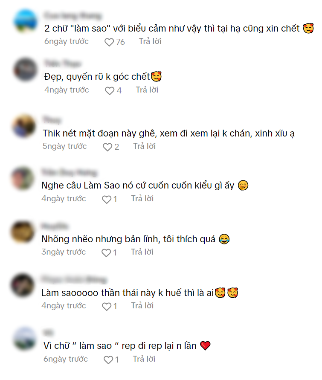The width and height of the screenshot is (322, 380).
Task: Reply to the "2 chữ làm sao" comment
Action: [x=150, y=41]
